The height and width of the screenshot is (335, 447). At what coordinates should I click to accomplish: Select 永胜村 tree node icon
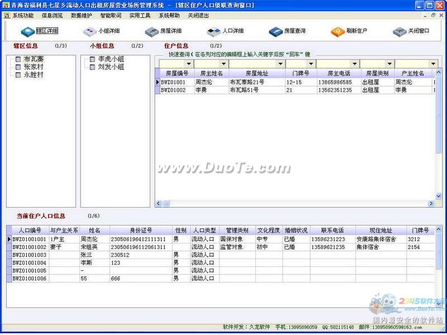[x=18, y=75]
